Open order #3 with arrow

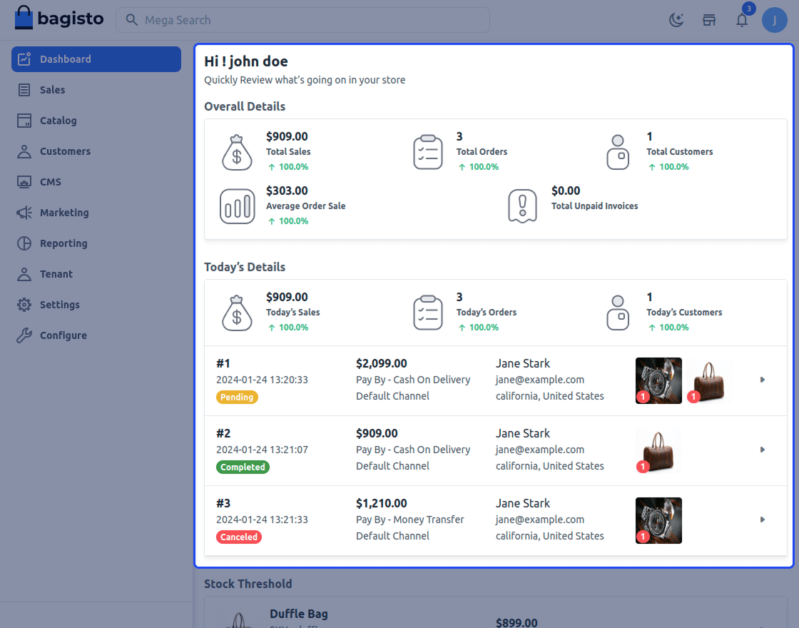click(763, 520)
